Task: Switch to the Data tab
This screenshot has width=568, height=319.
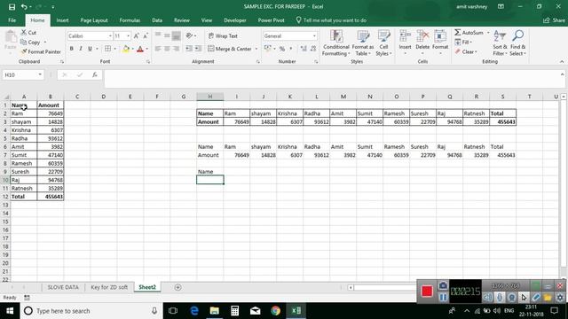Action: coord(157,20)
